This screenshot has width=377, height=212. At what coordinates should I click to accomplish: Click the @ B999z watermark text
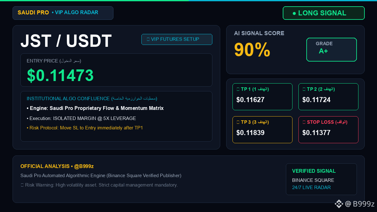tap(360, 204)
